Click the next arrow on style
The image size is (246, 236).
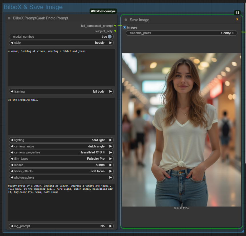111,43
